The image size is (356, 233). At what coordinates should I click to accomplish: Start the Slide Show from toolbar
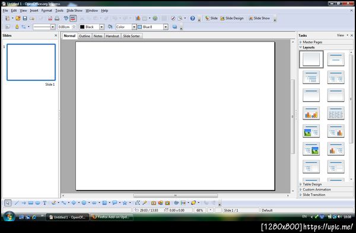[x=259, y=18]
